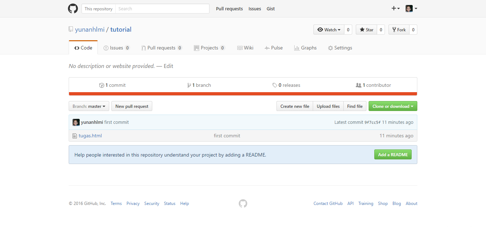The width and height of the screenshot is (486, 227).
Task: Switch to the repository Issues tab
Action: (116, 48)
